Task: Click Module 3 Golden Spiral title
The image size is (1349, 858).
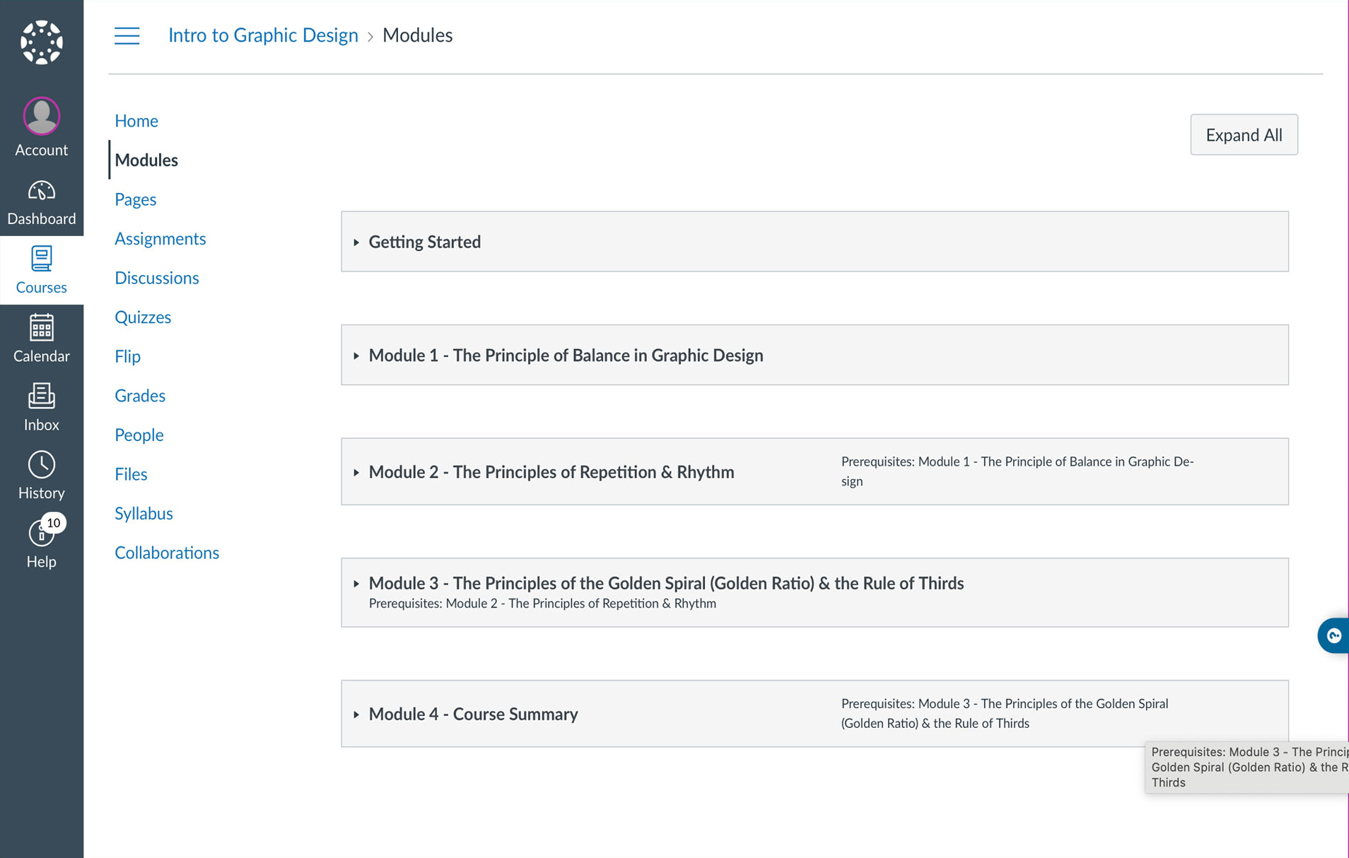Action: tap(666, 583)
